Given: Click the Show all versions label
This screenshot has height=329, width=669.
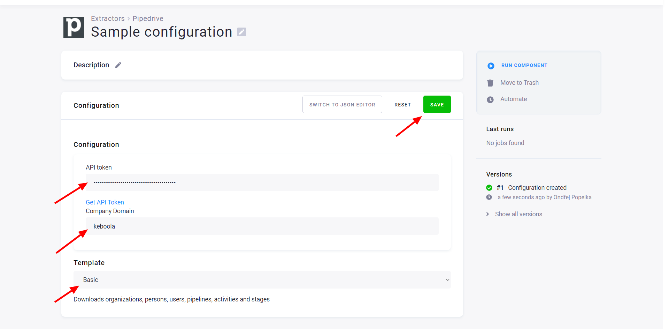Looking at the screenshot, I should point(518,214).
